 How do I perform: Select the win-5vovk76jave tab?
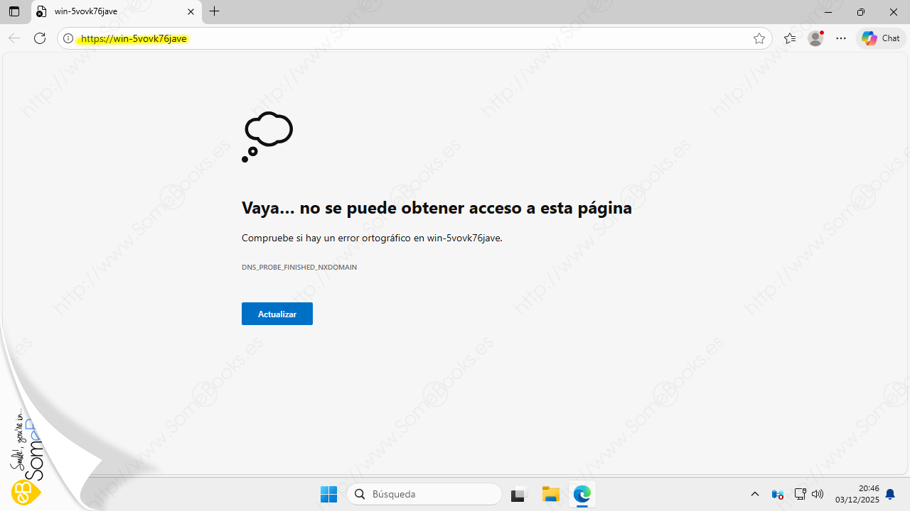click(107, 12)
